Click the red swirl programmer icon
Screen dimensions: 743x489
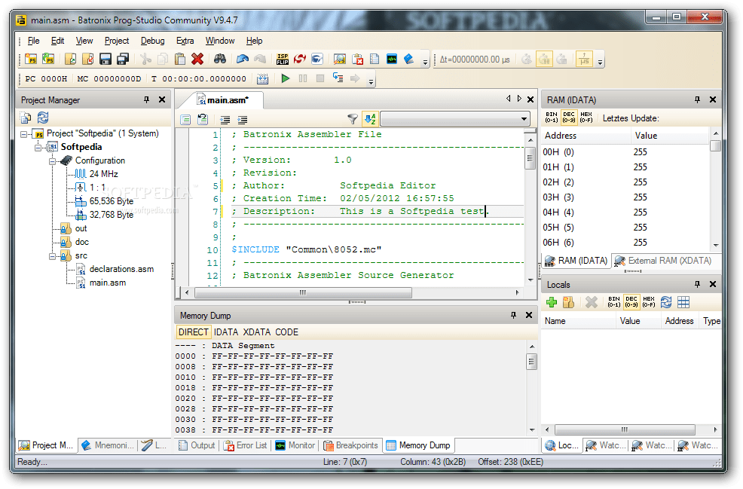click(x=300, y=59)
